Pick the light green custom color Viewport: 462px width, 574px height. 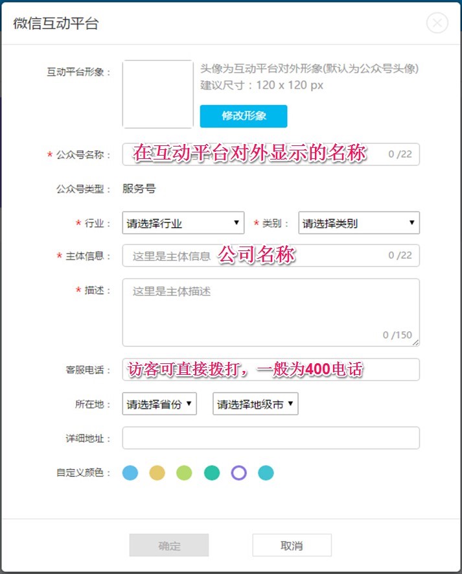point(185,473)
